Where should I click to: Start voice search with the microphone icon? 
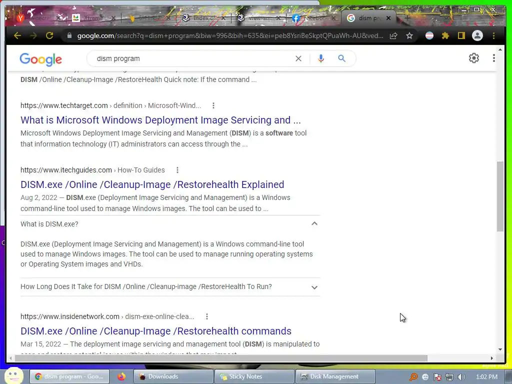(x=321, y=58)
